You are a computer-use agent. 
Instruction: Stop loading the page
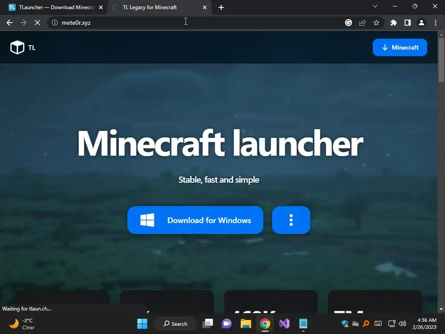pyautogui.click(x=37, y=23)
